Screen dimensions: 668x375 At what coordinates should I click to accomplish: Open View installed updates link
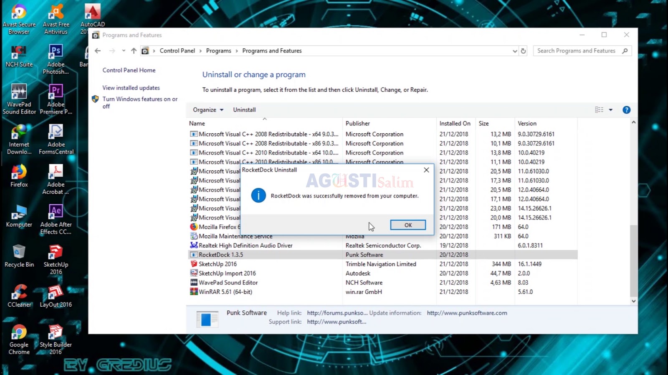[x=131, y=88]
